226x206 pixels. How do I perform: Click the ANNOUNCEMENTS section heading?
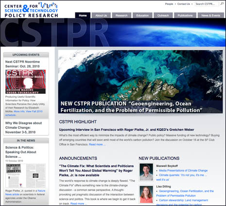tap(78, 158)
